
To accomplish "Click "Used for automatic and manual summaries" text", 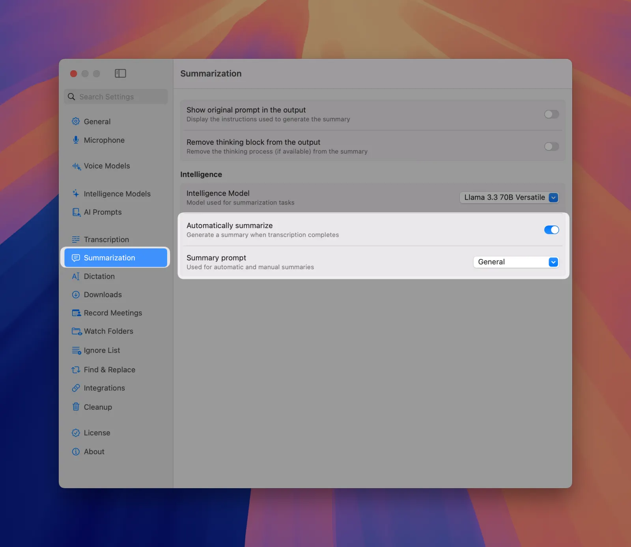I will [x=250, y=267].
